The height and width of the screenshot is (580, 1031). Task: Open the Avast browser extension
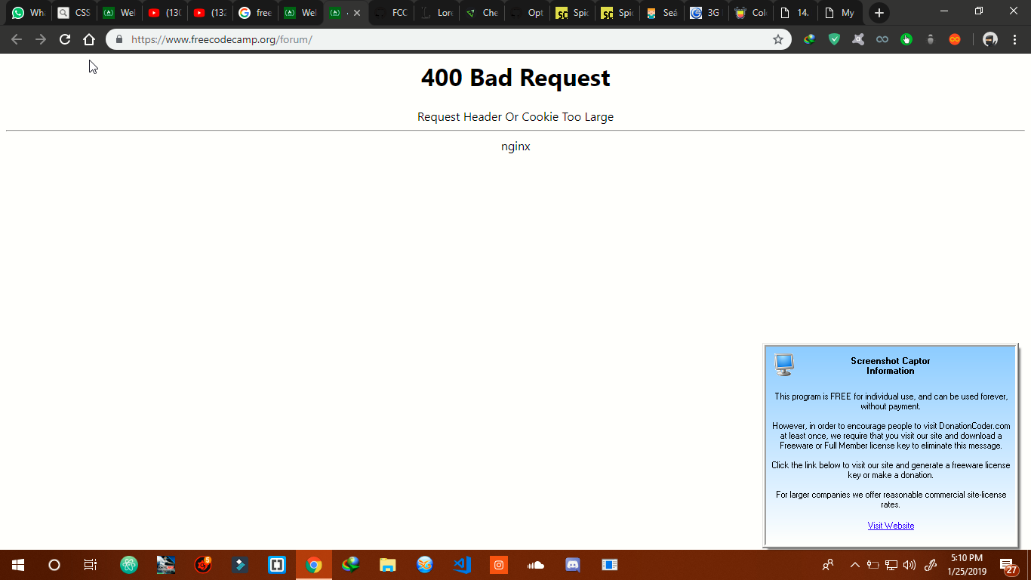[857, 39]
